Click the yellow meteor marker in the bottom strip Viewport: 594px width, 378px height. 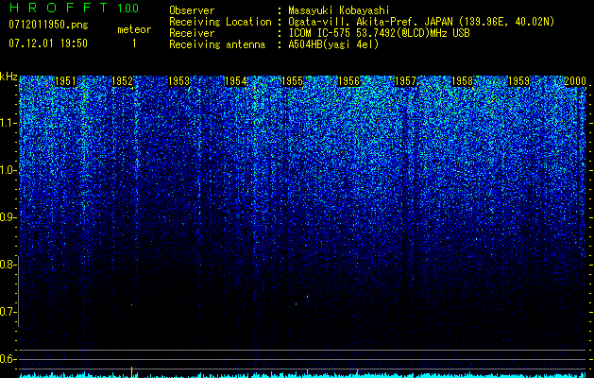[131, 372]
